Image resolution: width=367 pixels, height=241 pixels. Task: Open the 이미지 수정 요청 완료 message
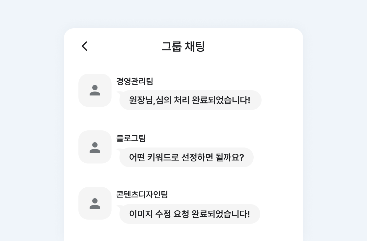(189, 214)
